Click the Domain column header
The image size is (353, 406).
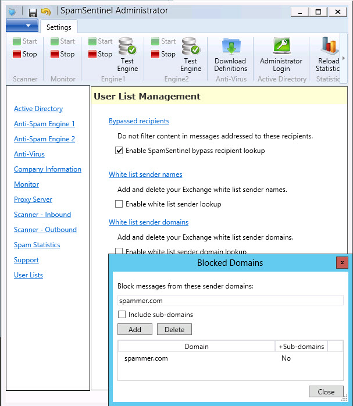coord(197,347)
